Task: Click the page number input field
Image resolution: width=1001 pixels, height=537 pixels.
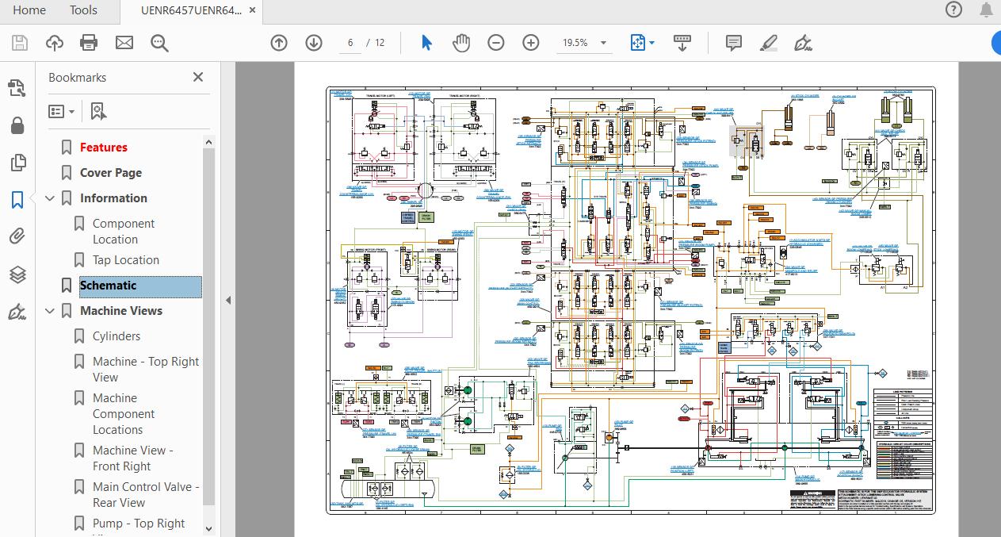Action: pyautogui.click(x=350, y=43)
